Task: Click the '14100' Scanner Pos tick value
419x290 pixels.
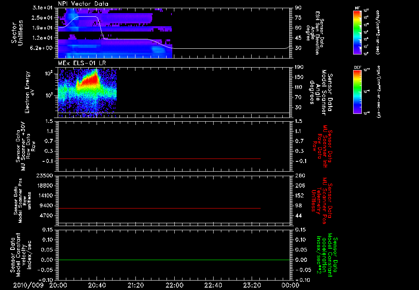Action: pos(45,195)
